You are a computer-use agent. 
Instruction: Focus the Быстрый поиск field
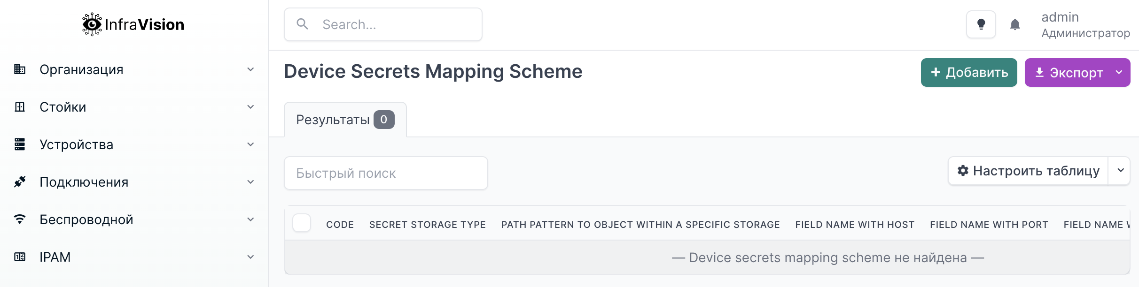386,173
